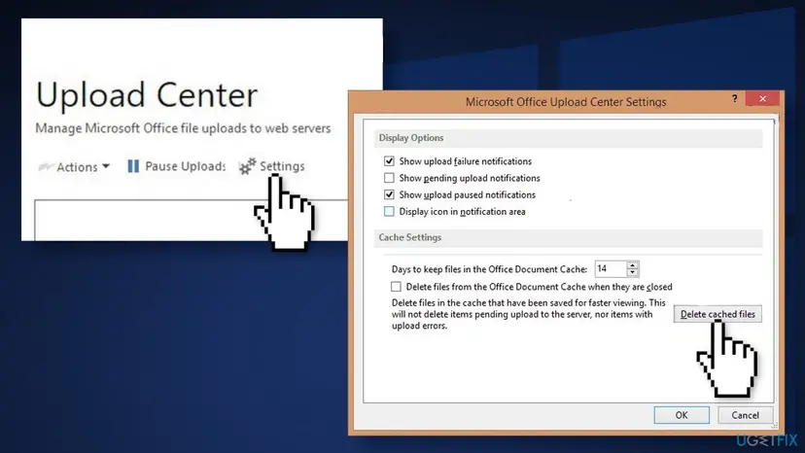The height and width of the screenshot is (453, 805).
Task: Click the Pause Uploads text
Action: click(186, 166)
